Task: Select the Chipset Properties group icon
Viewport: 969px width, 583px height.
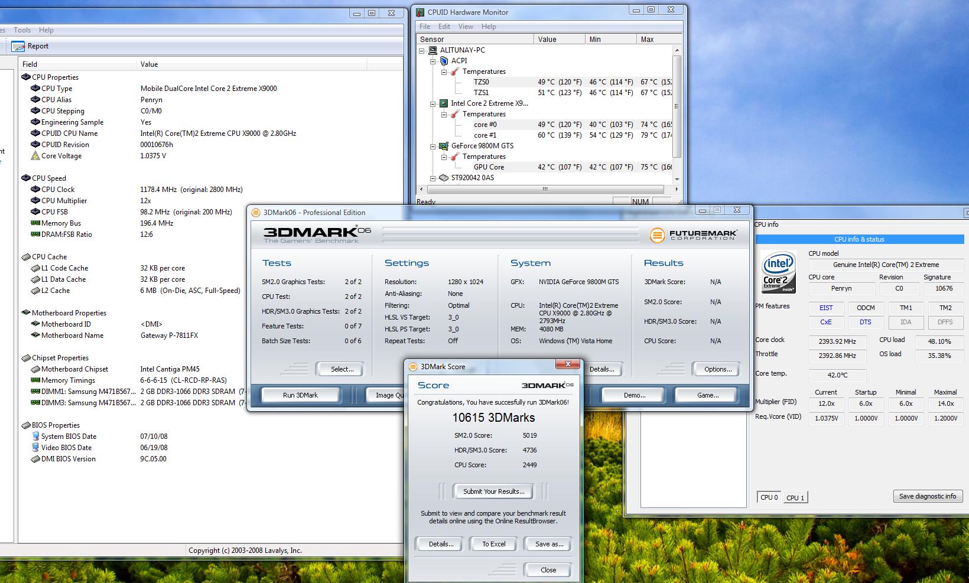Action: tap(26, 358)
